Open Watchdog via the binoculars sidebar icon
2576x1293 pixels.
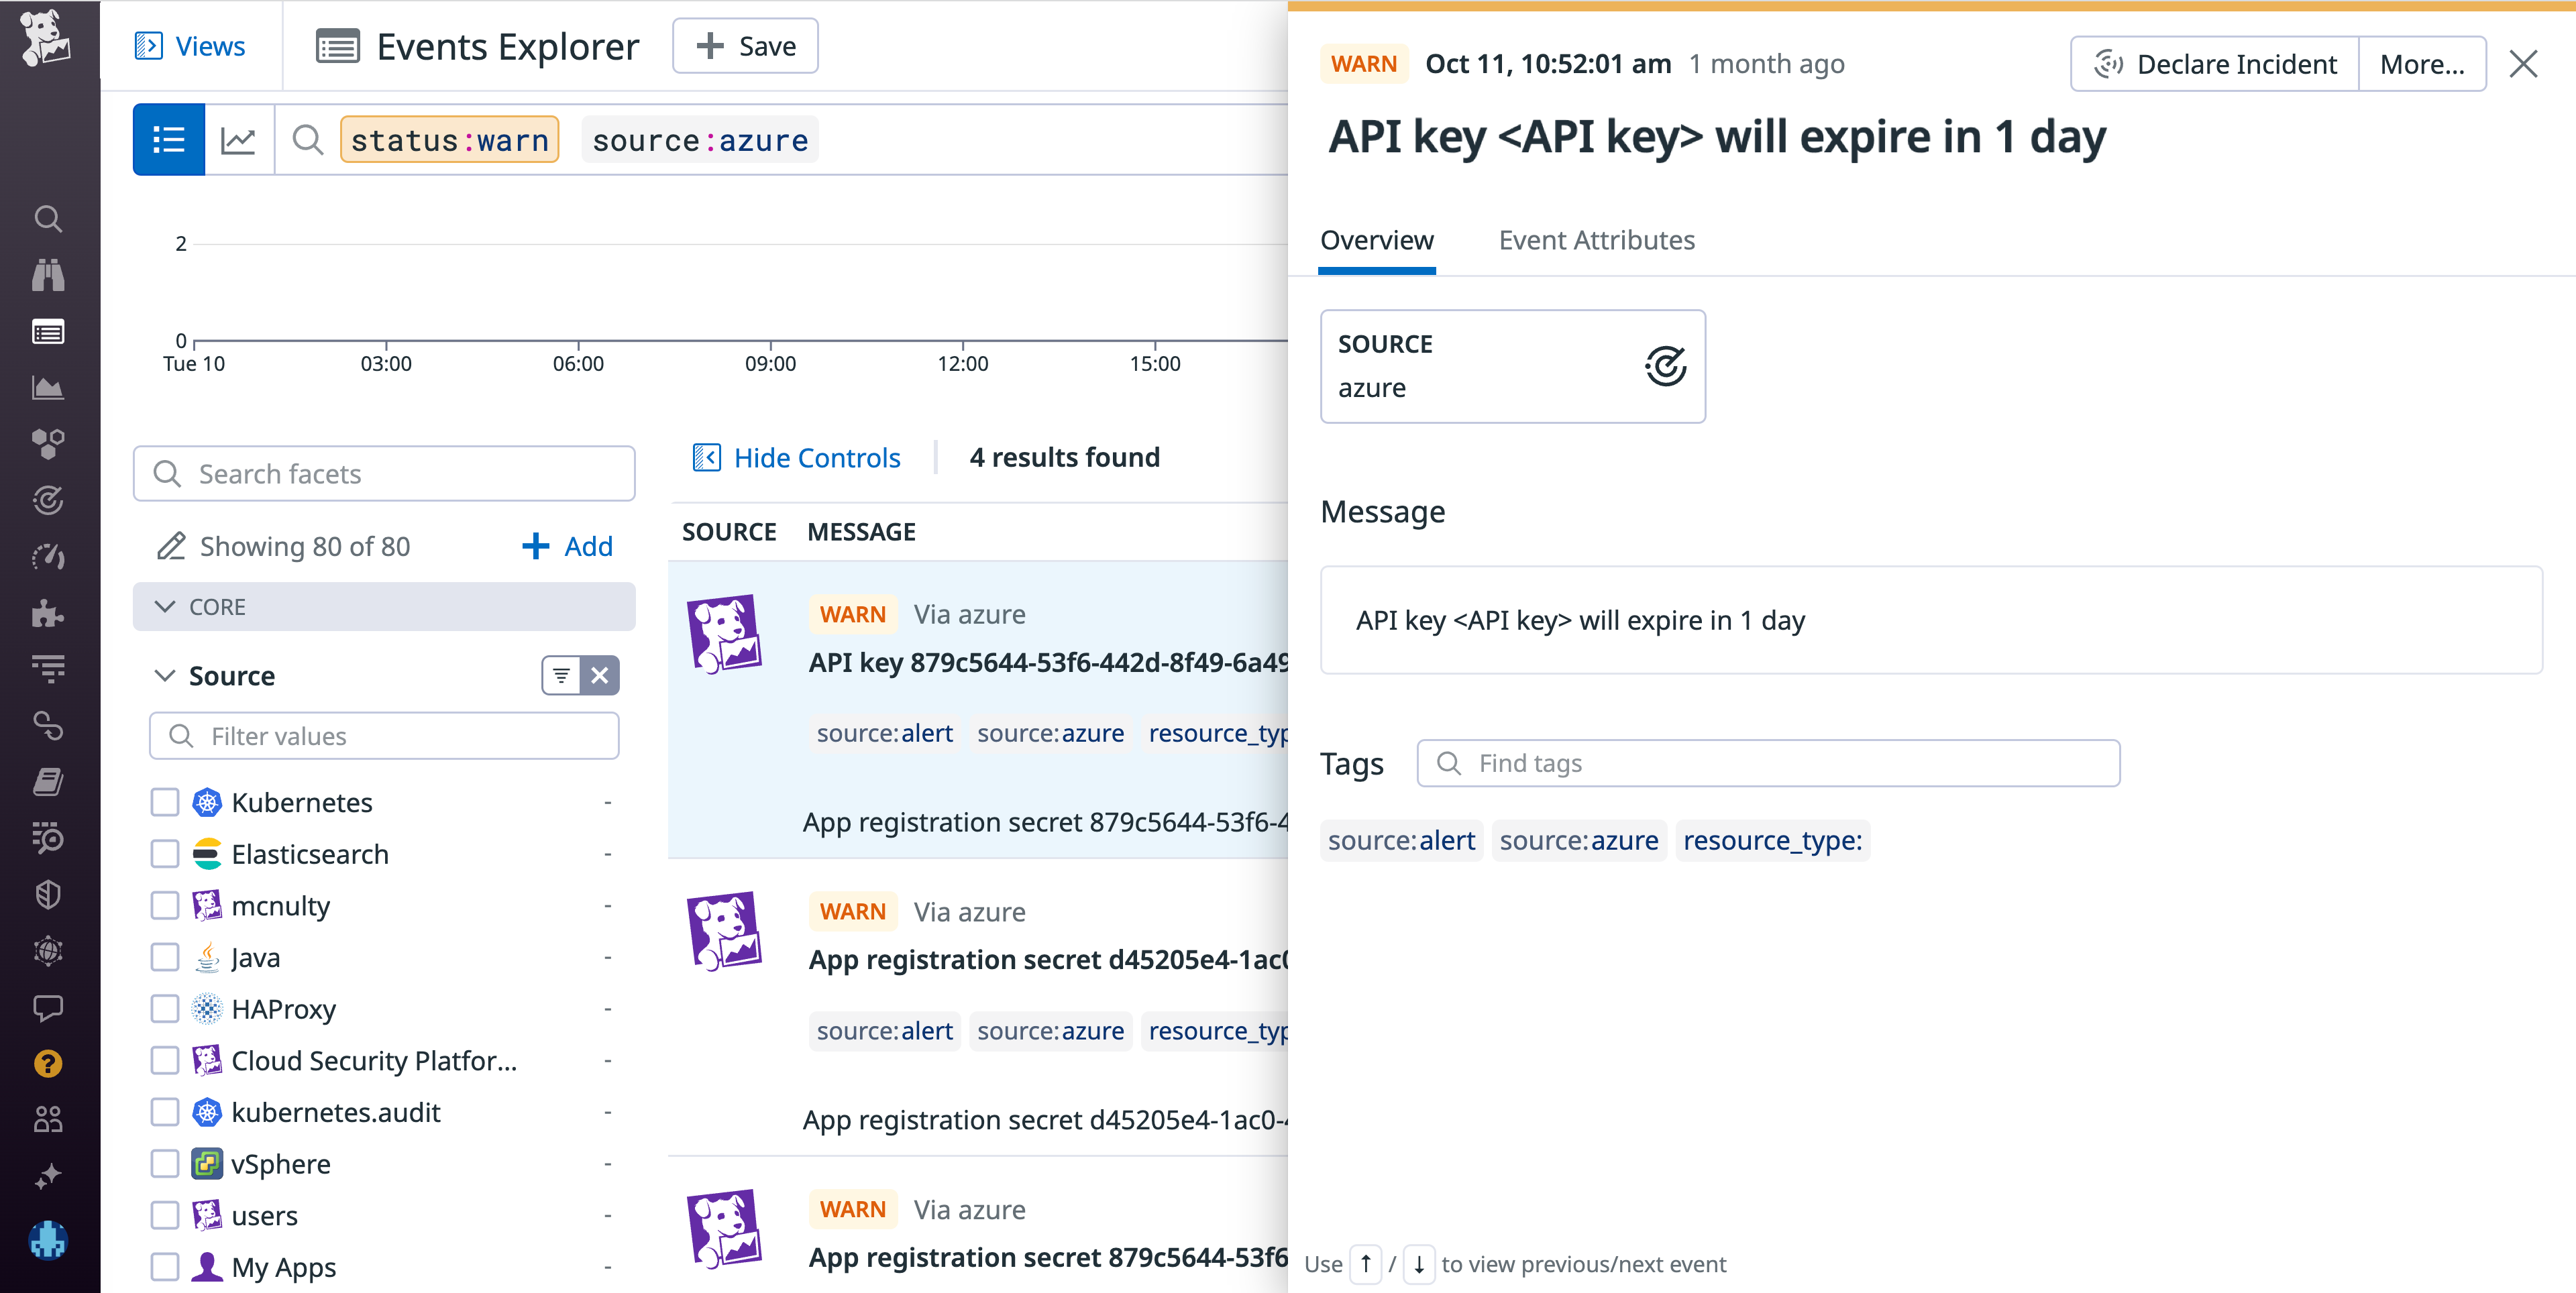[48, 275]
